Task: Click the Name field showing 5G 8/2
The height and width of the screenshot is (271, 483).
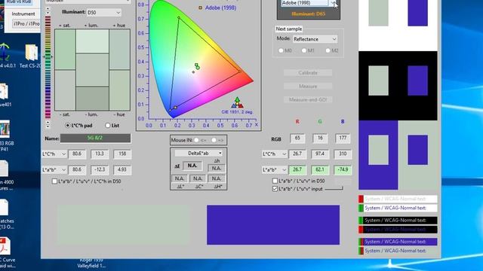Action: [95, 138]
